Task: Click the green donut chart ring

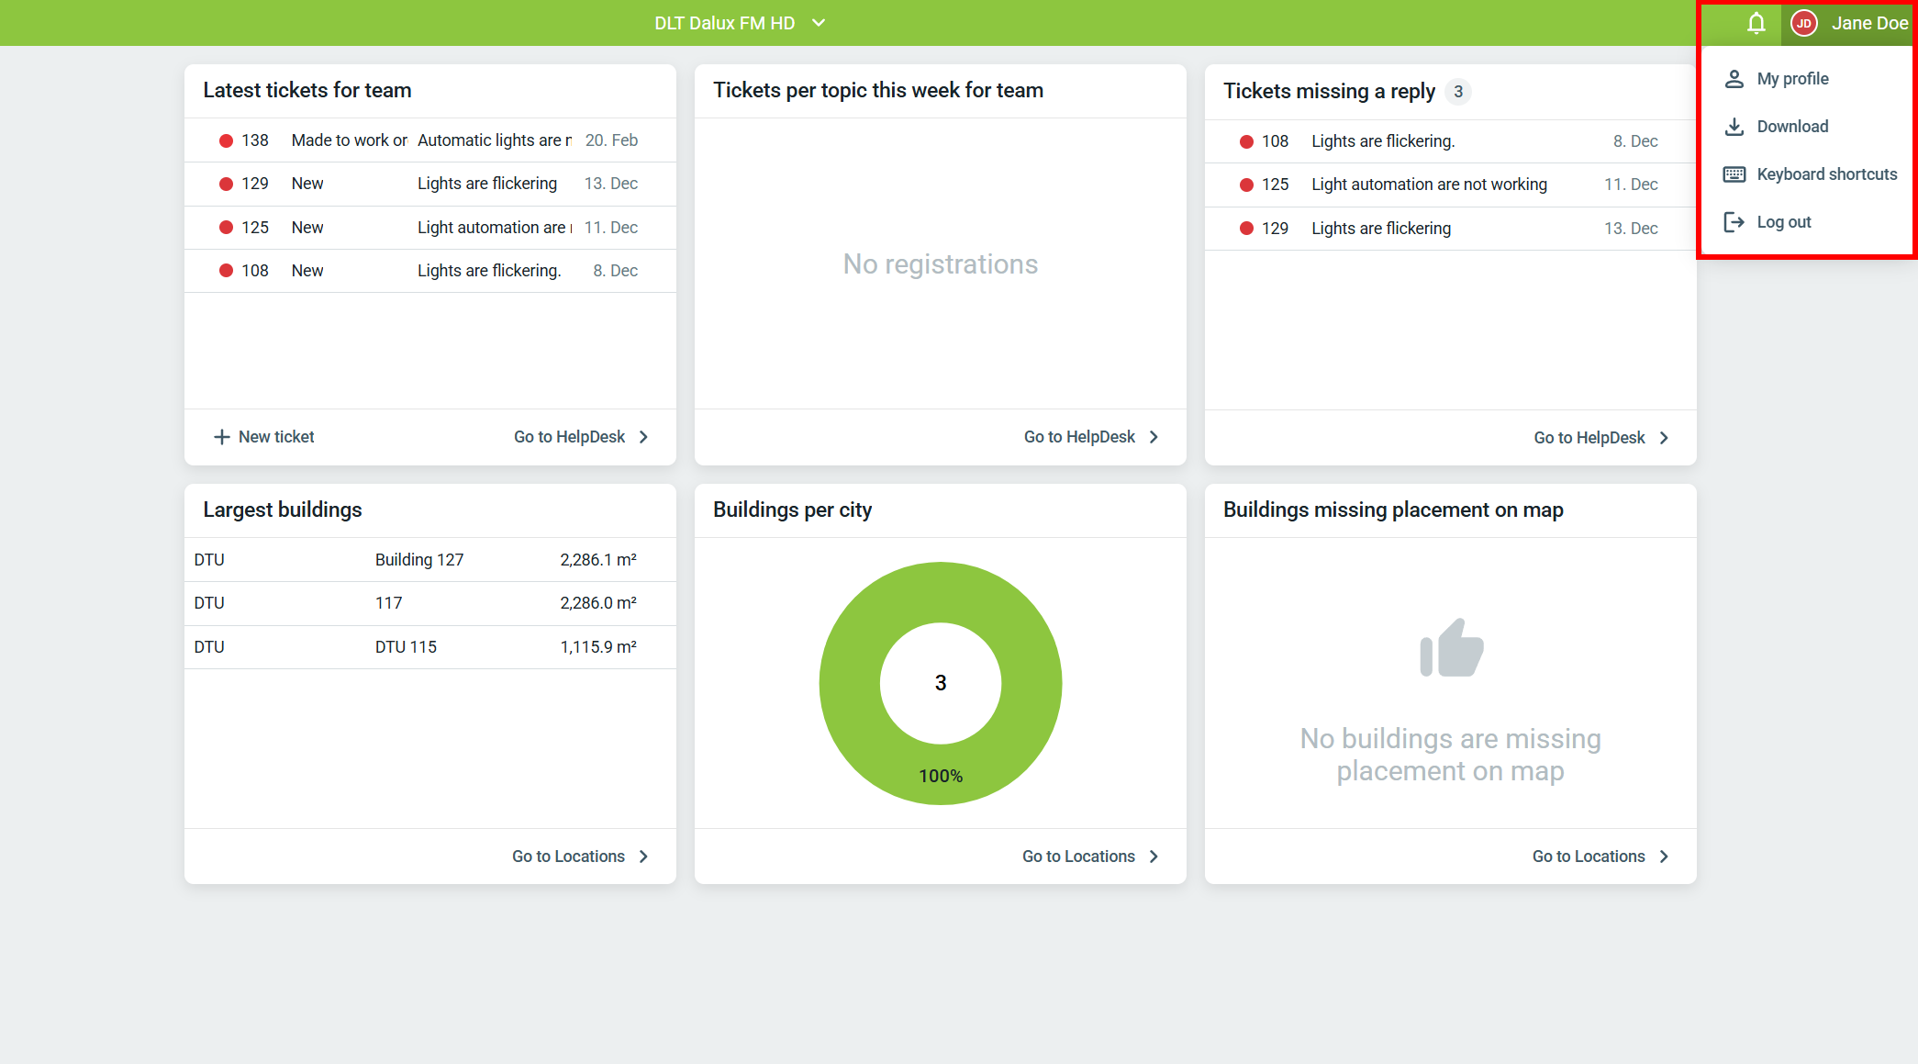Action: click(x=849, y=684)
